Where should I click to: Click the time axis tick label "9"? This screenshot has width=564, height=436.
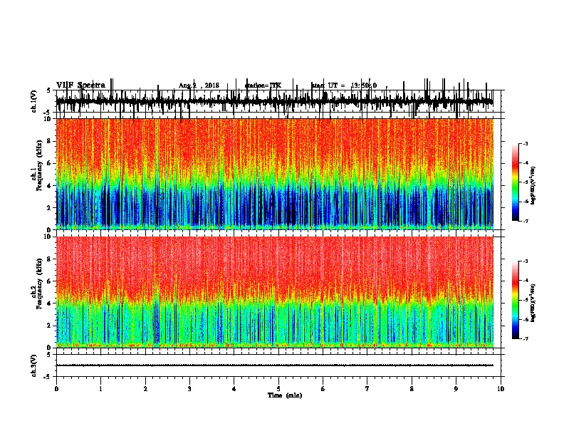tap(456, 389)
